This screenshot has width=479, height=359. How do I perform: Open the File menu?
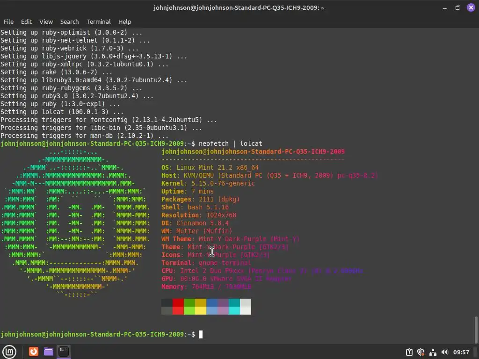tap(8, 22)
